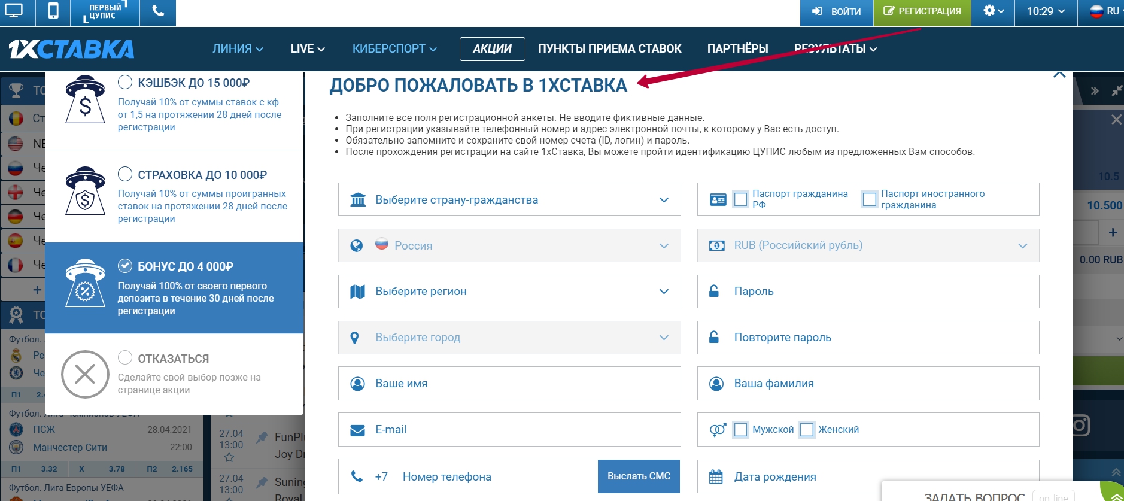Go to Пункты приема ставок
Image resolution: width=1124 pixels, height=501 pixels.
609,49
